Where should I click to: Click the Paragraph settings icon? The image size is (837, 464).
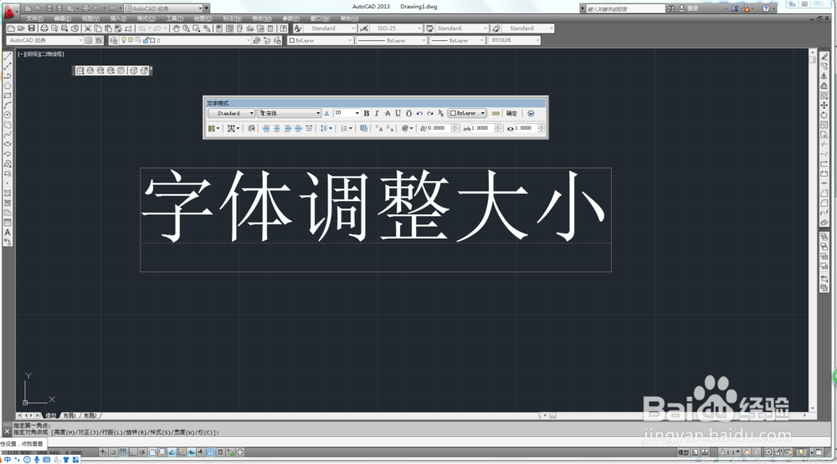pos(251,128)
